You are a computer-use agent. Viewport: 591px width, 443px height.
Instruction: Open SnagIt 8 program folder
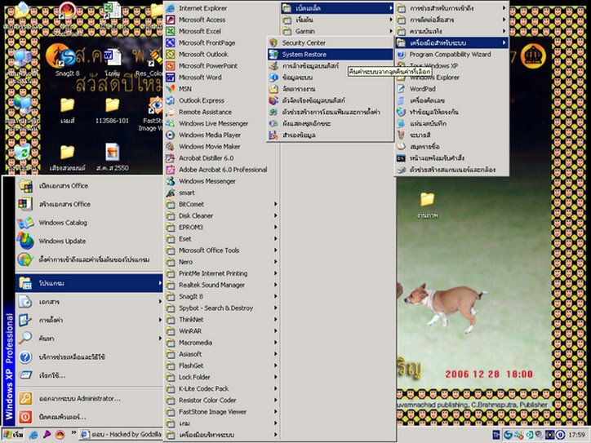coord(221,296)
